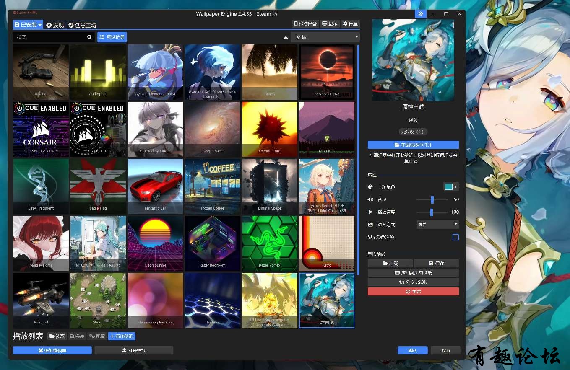The image size is (570, 370).
Task: Click the blue open-in-editor button
Action: coord(413,145)
